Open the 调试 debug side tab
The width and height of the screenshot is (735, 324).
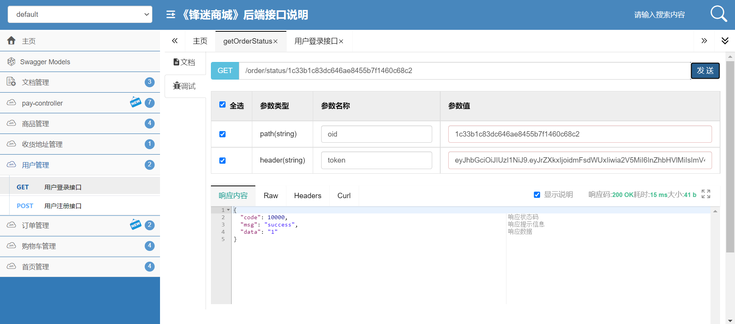click(185, 86)
